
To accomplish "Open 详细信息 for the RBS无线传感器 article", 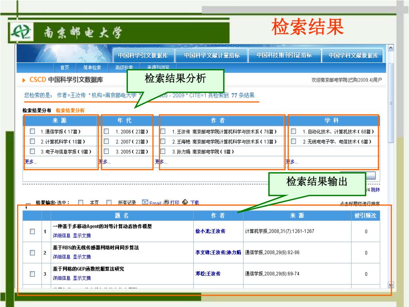I will click(x=62, y=257).
